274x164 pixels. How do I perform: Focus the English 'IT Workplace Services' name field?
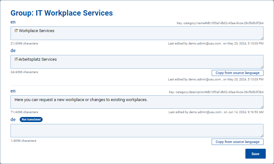click(137, 33)
